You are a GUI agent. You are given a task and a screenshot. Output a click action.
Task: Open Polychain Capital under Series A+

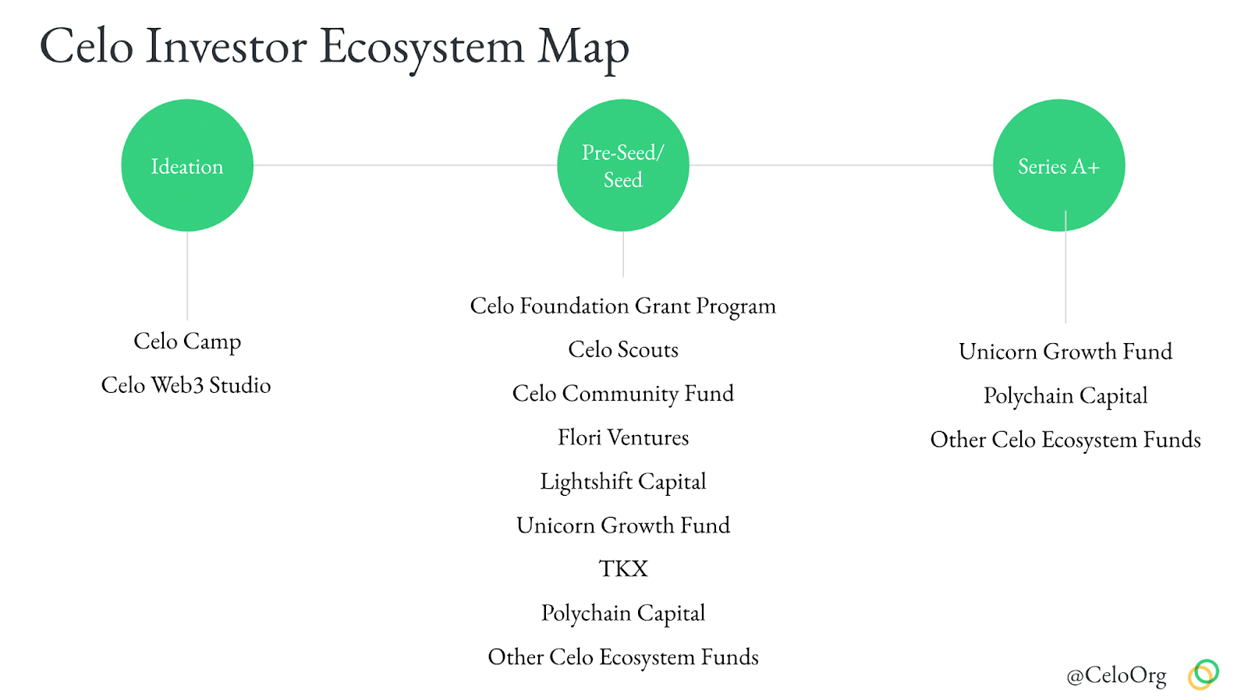tap(1065, 396)
